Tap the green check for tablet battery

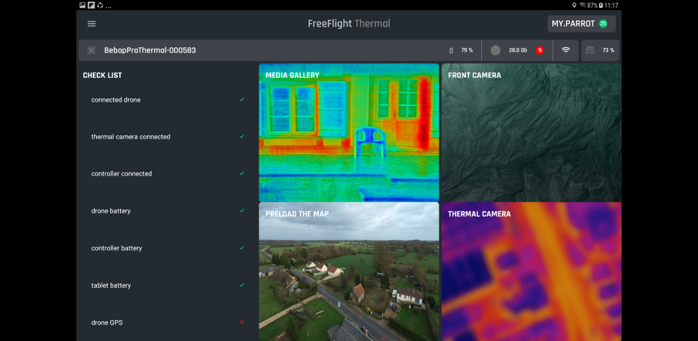242,285
